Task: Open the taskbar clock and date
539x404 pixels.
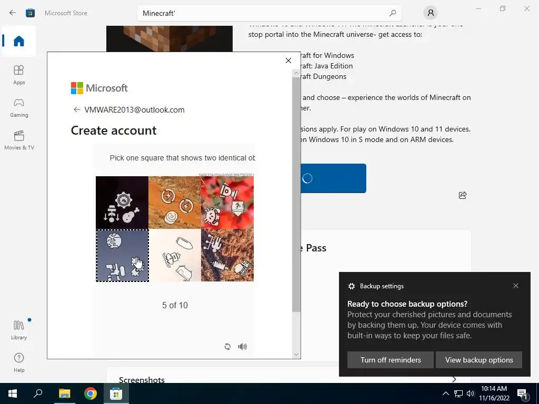Action: (494, 393)
